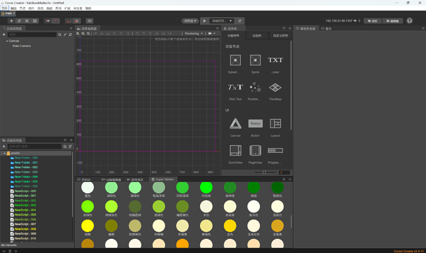This screenshot has height=253, width=426.
Task: Pick the ScrollView UI node icon
Action: point(235,151)
